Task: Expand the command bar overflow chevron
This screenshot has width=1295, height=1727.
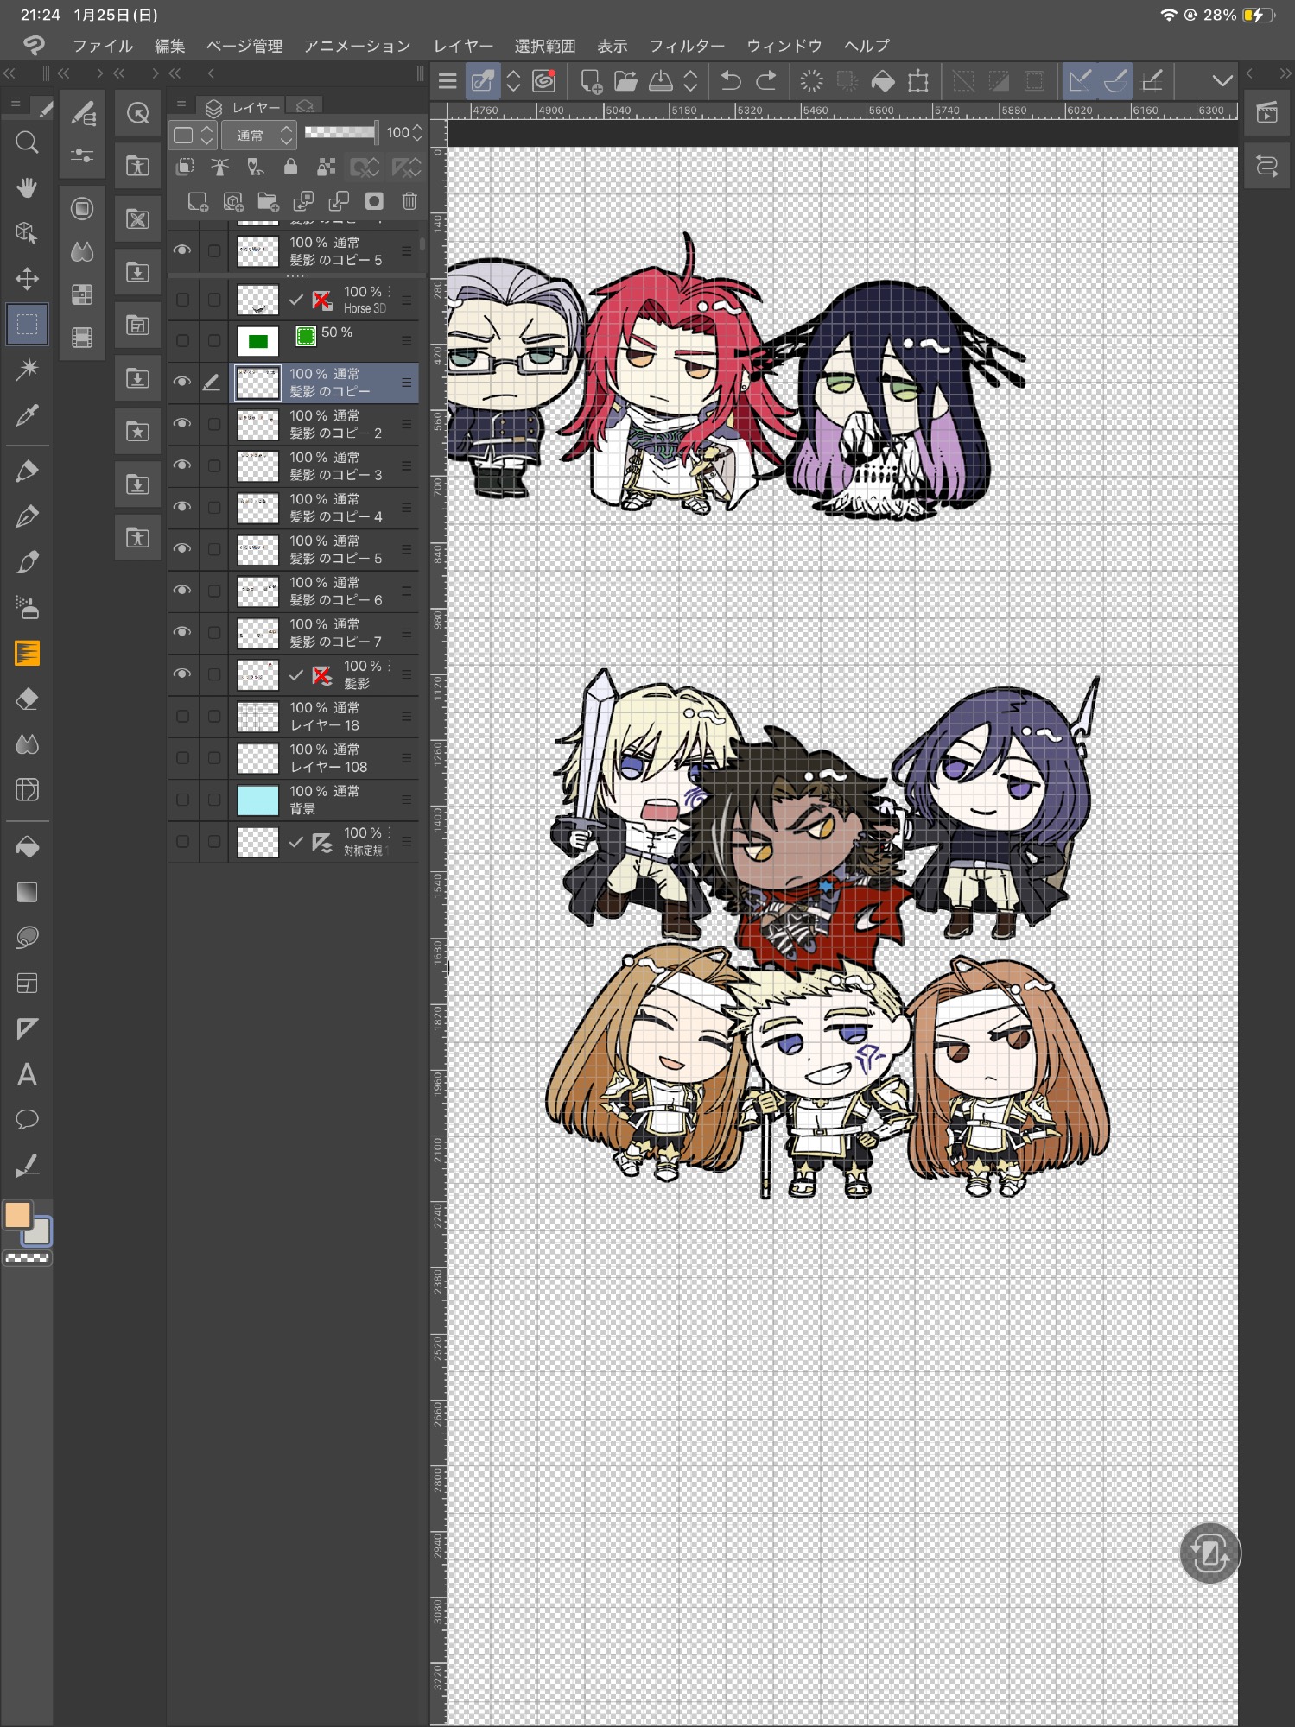Action: click(1222, 81)
